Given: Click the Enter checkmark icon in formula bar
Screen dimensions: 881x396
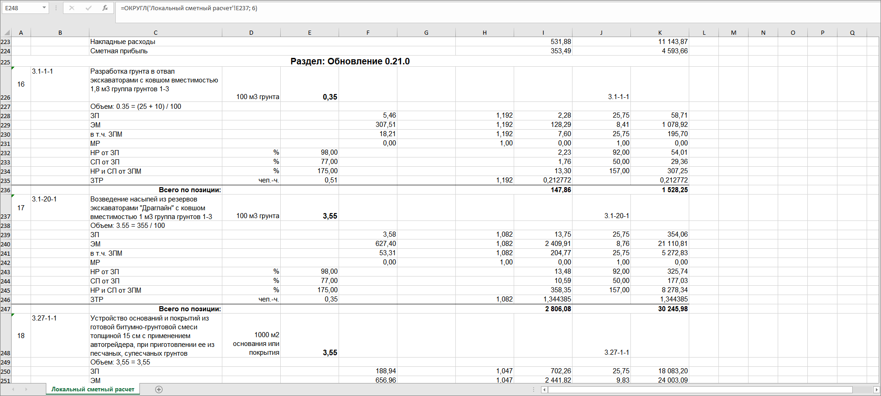Looking at the screenshot, I should pyautogui.click(x=88, y=8).
